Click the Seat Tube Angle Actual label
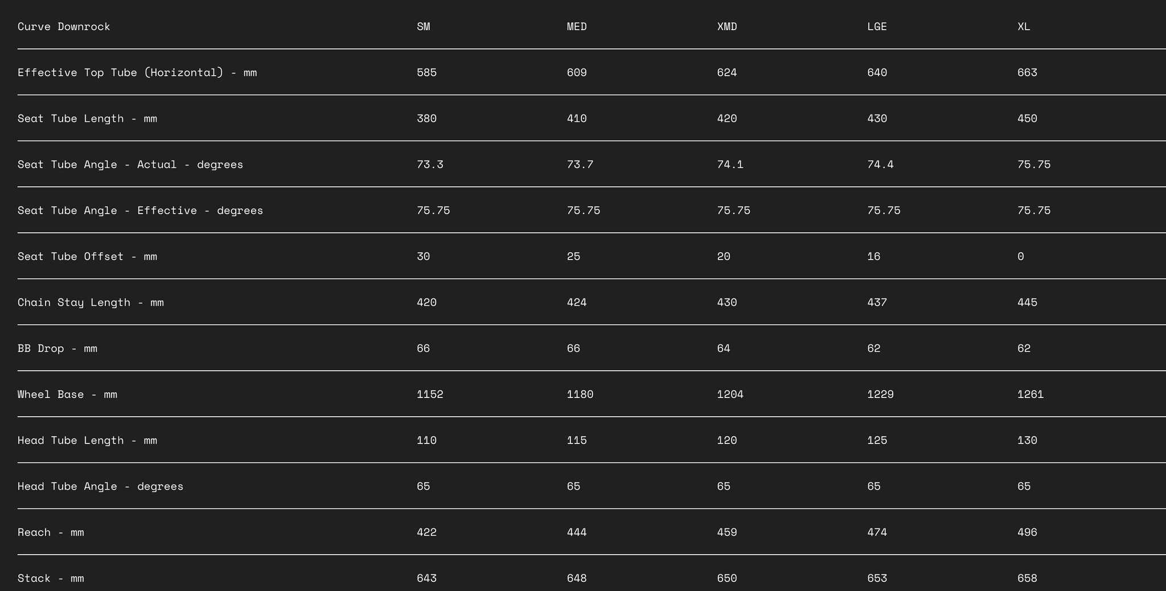The height and width of the screenshot is (591, 1166). coord(130,165)
